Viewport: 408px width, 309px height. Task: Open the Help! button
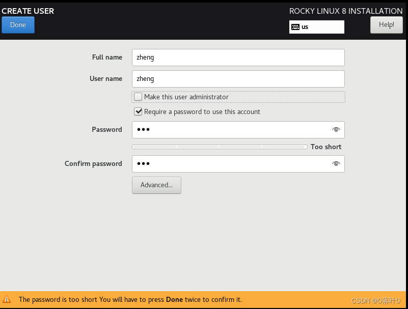387,25
